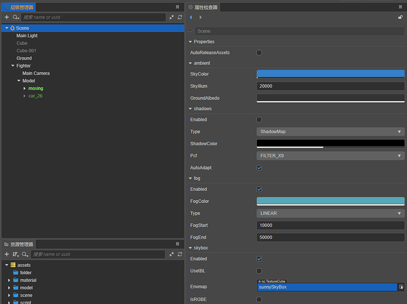This screenshot has width=407, height=304.
Task: Toggle the IsRGBE checkbox
Action: pyautogui.click(x=259, y=299)
